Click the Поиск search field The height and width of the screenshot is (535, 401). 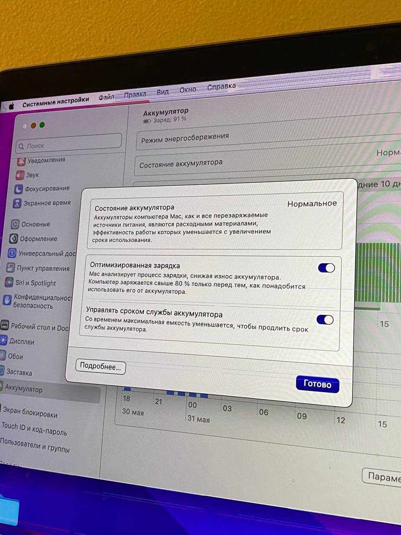(69, 143)
